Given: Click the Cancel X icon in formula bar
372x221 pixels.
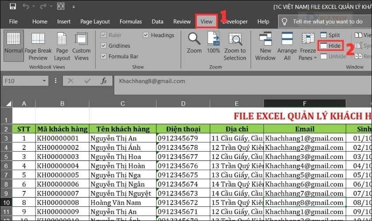Looking at the screenshot, I should click(x=70, y=81).
